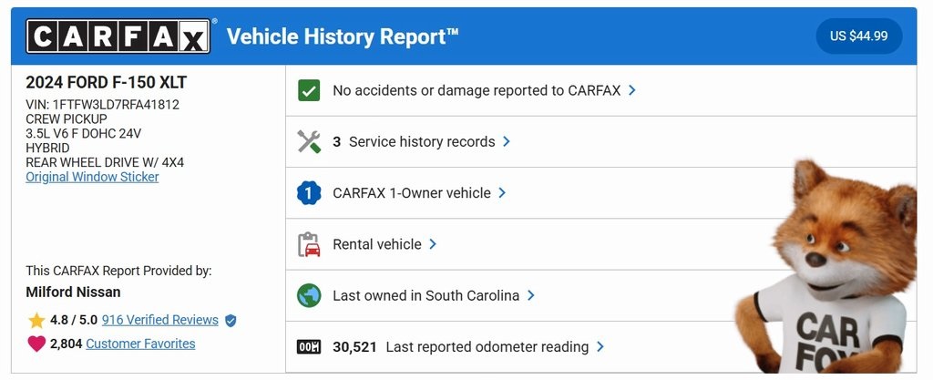Viewport: 933px width, 380px height.
Task: Expand the Last owned in South Carolina chevron
Action: [x=530, y=295]
